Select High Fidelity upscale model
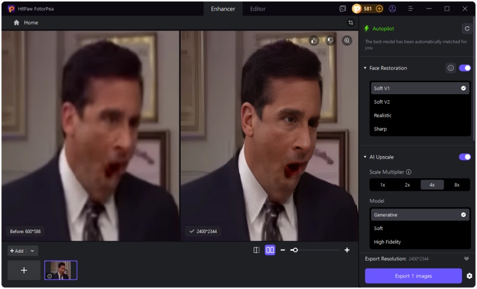The image size is (477, 289). click(420, 242)
